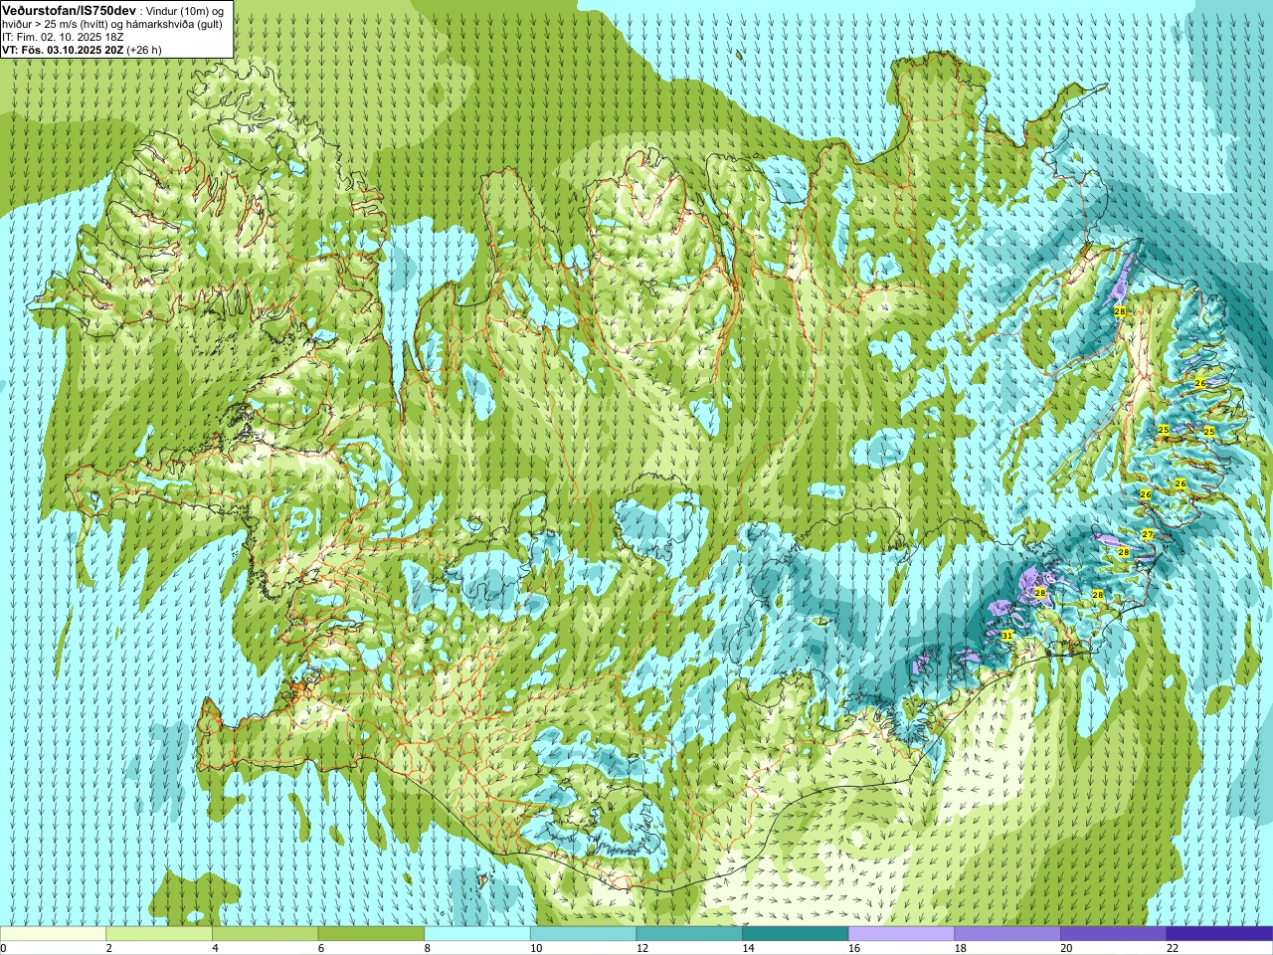
Task: Click the "VT: Fös. 03.10.2025 20Z" valid time
Action: coord(63,49)
